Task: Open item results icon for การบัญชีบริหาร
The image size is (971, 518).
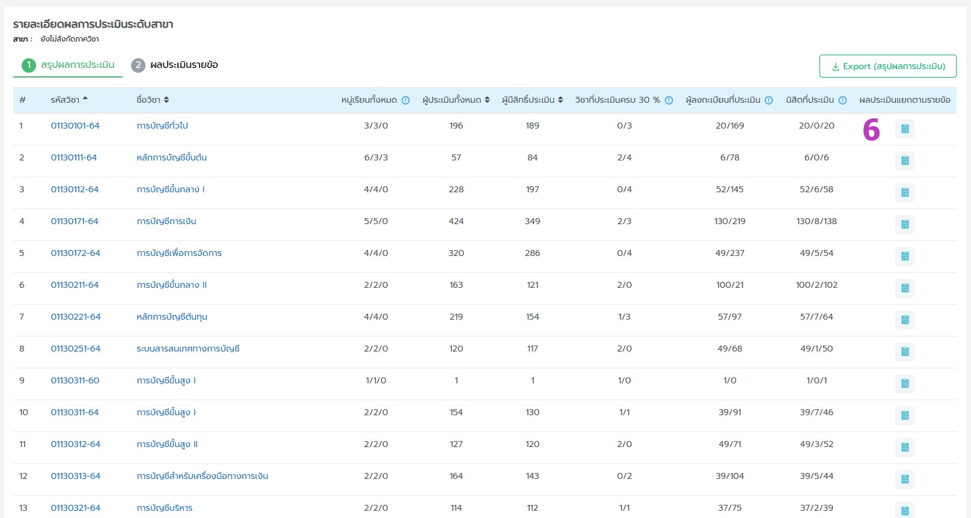Action: click(x=904, y=510)
